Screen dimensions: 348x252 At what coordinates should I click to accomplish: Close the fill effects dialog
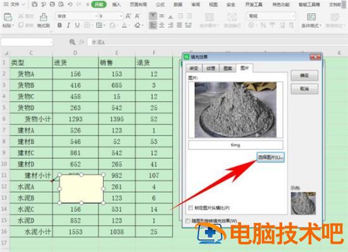pos(315,58)
